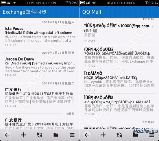The image size is (159, 141).
Task: Open email from Ista Pouss
Action: (x=40, y=36)
